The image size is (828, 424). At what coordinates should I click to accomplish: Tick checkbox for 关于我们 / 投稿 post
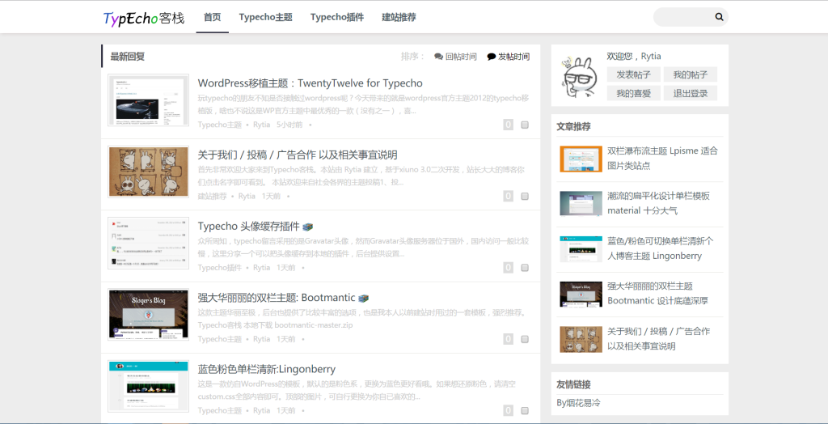coord(525,196)
